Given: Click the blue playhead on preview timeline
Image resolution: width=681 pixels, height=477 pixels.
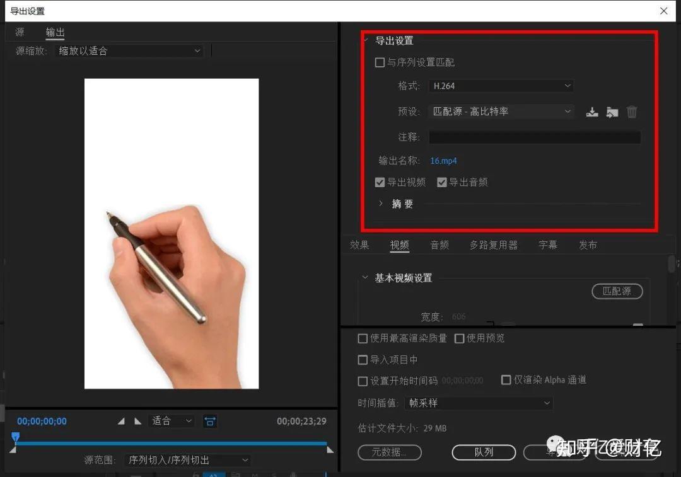Looking at the screenshot, I should point(16,437).
